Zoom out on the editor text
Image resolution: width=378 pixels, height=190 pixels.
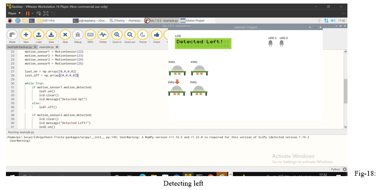tap(130, 36)
